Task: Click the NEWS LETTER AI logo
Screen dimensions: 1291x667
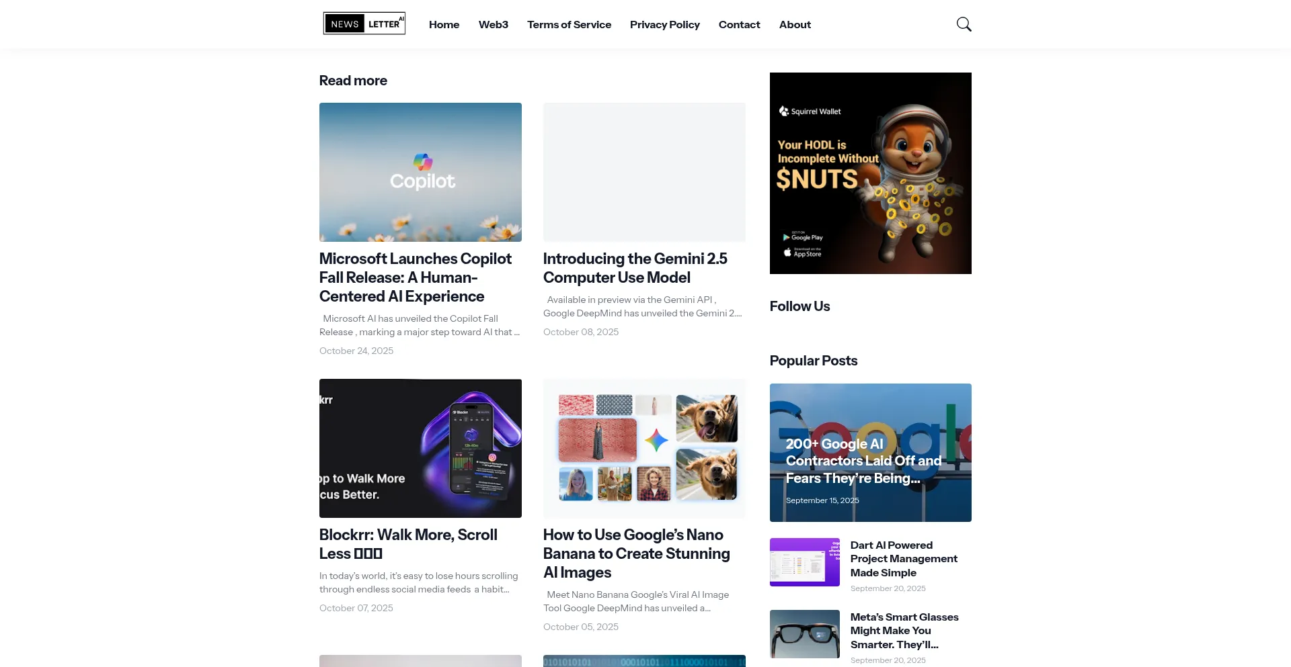Action: (364, 24)
